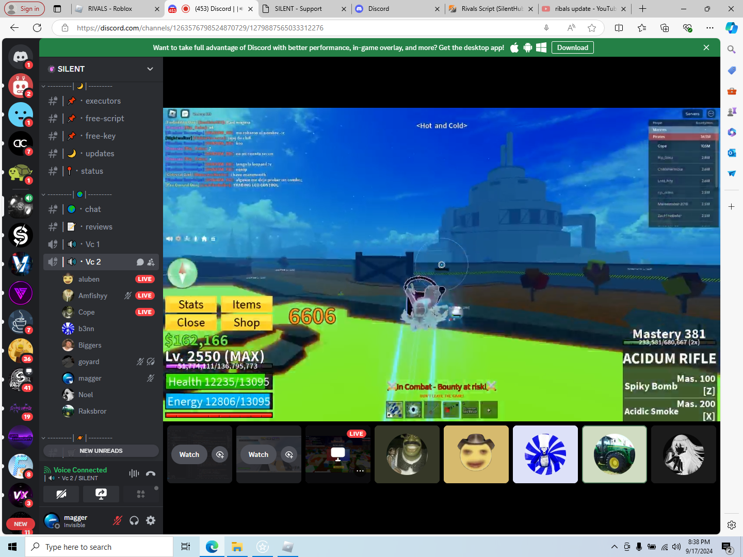Refresh the current page
743x557 pixels.
[x=37, y=28]
